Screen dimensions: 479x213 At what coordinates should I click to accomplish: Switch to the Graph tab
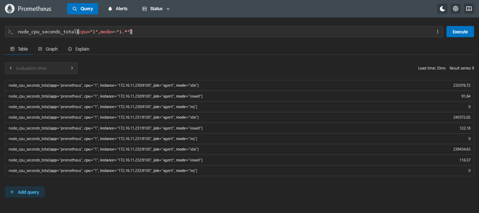click(x=48, y=49)
